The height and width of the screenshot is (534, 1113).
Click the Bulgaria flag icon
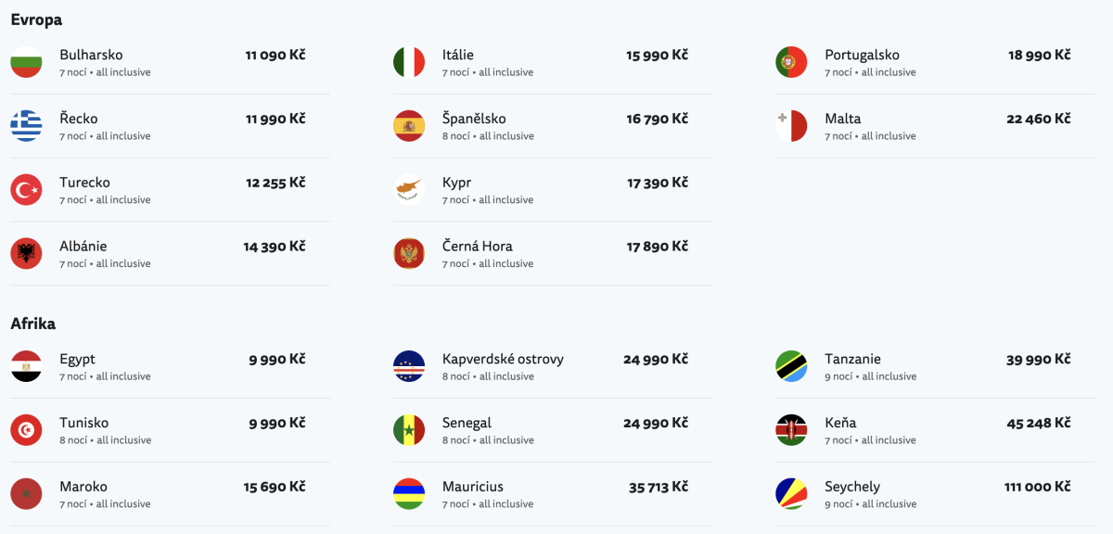pos(26,62)
